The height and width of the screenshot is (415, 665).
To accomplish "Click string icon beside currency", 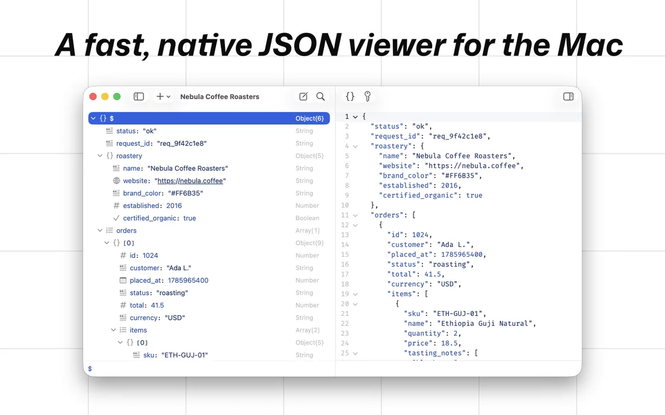I will (x=123, y=318).
